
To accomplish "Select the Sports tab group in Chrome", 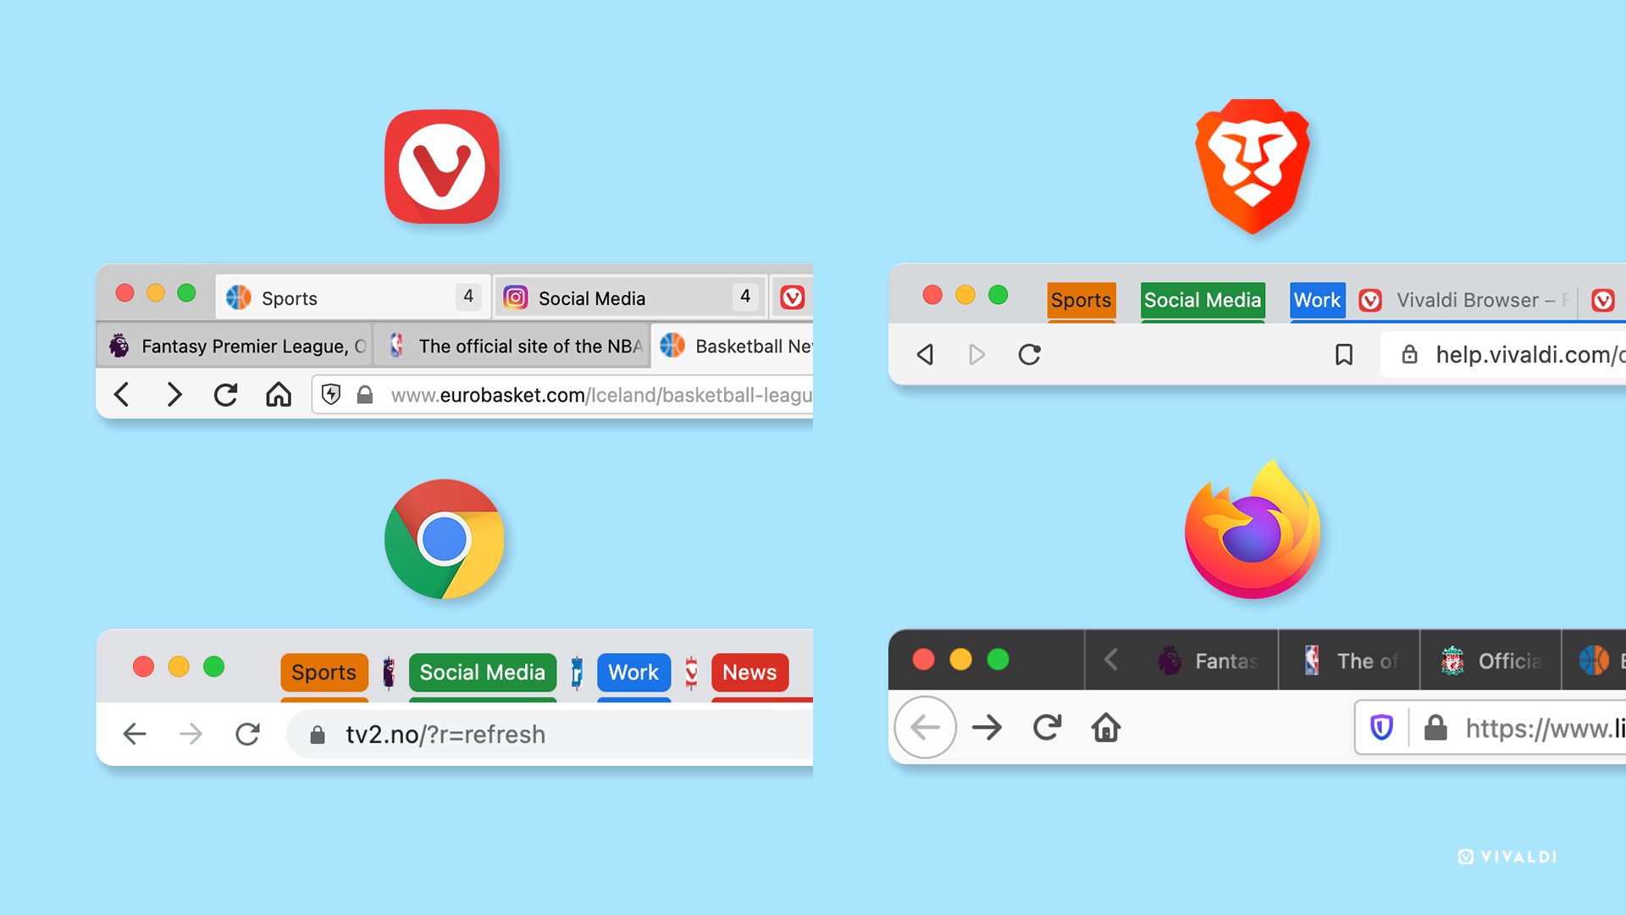I will (323, 672).
